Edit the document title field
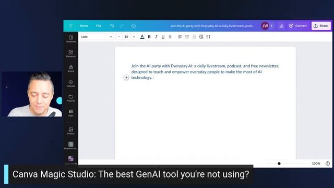The width and height of the screenshot is (334, 188). point(212,26)
